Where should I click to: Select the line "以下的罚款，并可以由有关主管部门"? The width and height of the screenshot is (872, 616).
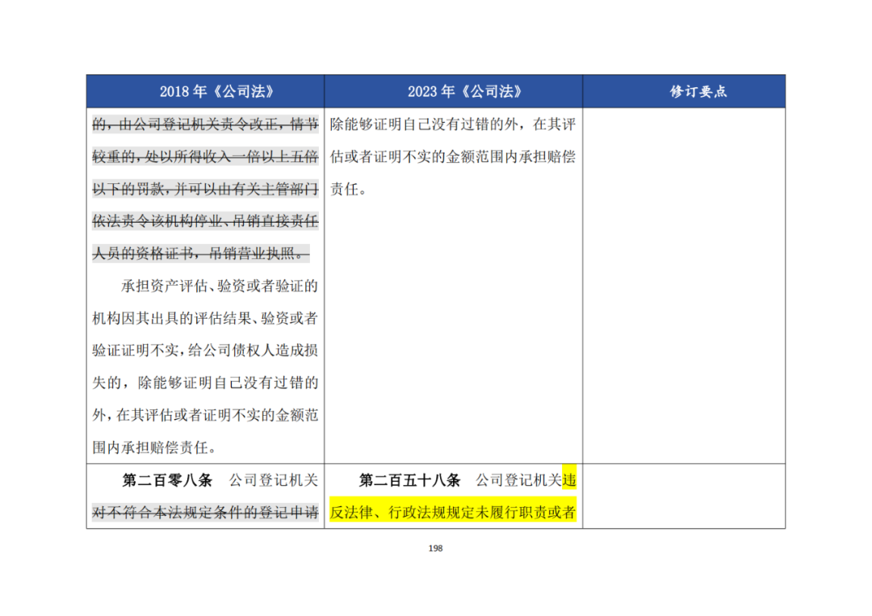(x=205, y=189)
